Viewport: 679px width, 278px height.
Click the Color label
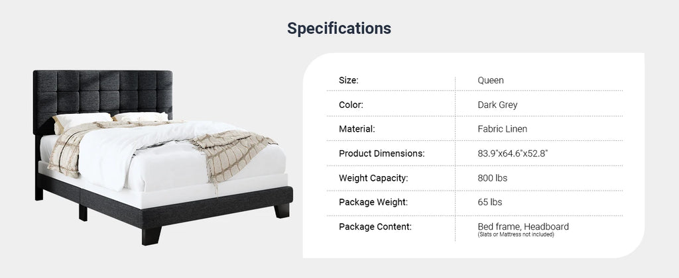(351, 105)
